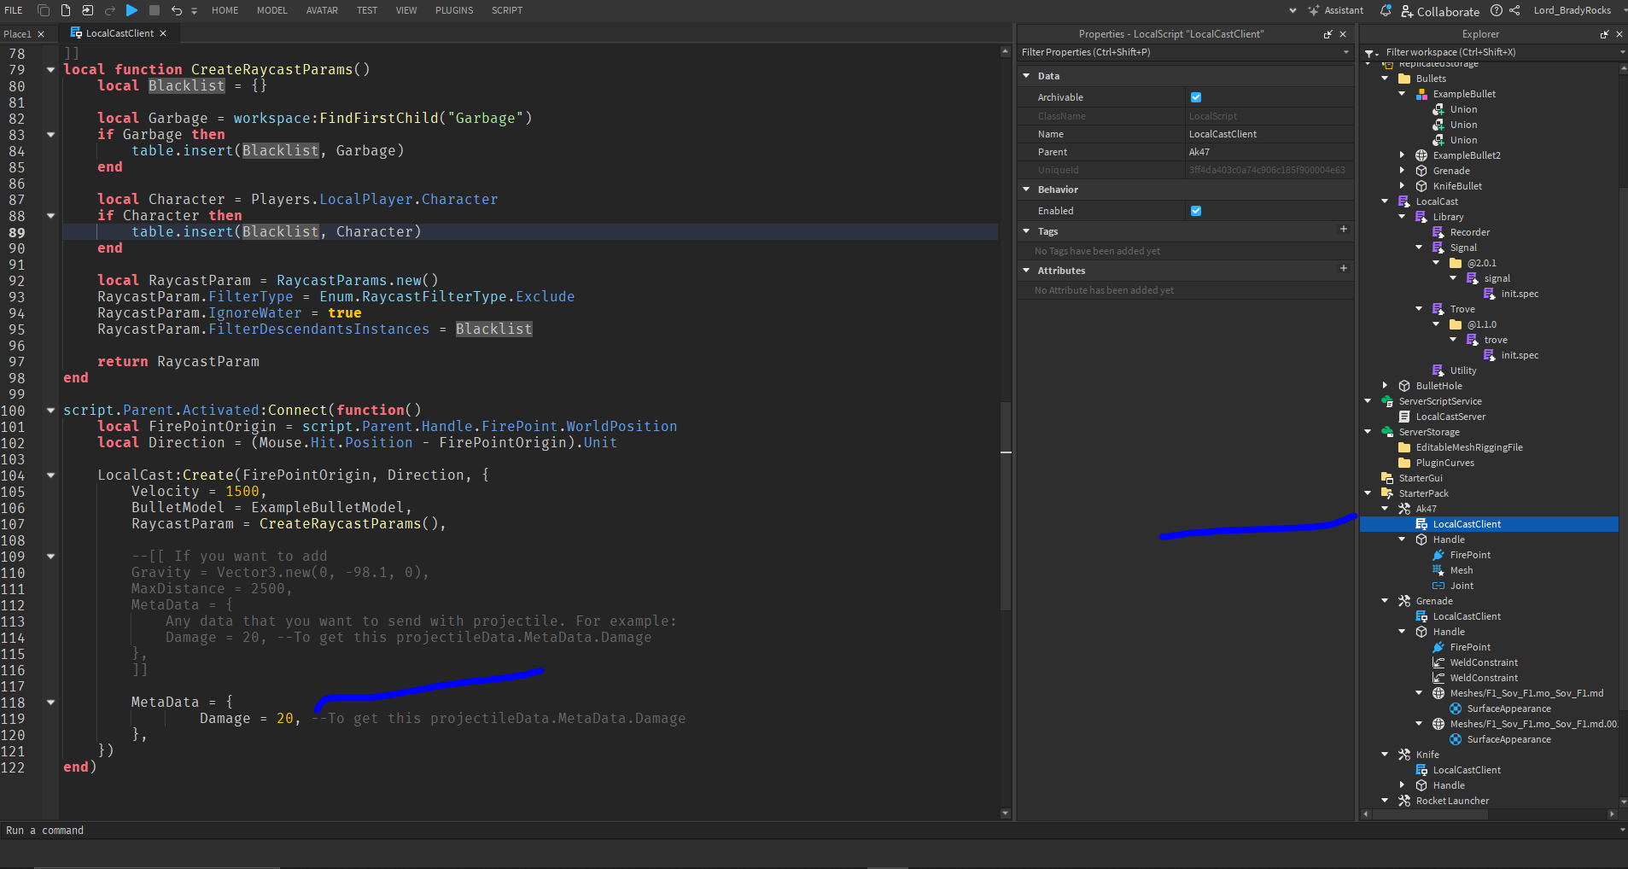The width and height of the screenshot is (1628, 869).
Task: Start playtest with the blue Play button
Action: pyautogui.click(x=131, y=10)
